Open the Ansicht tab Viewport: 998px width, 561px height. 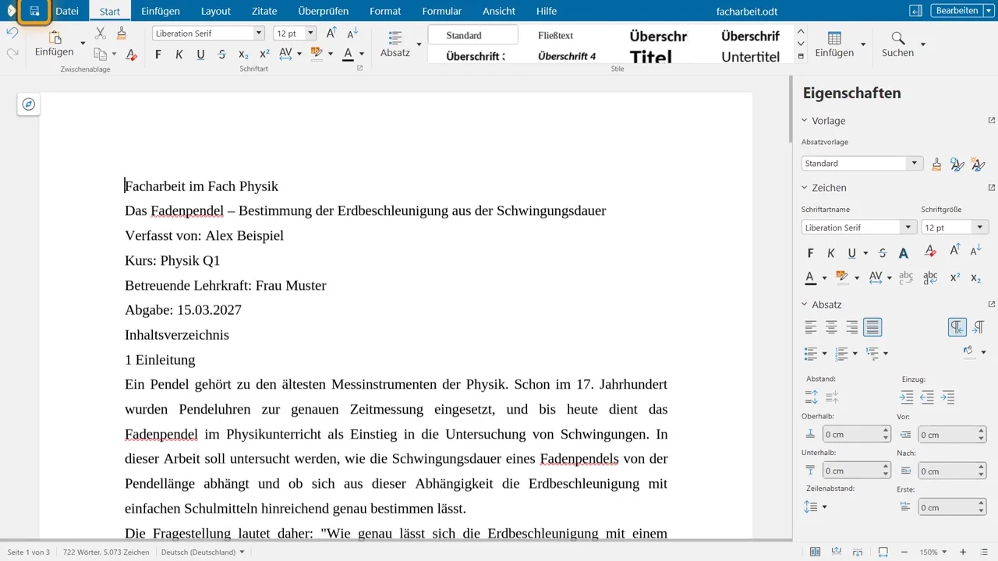(x=499, y=11)
